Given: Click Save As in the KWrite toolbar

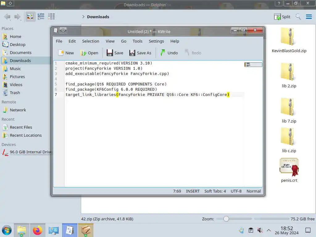Looking at the screenshot, I should tap(140, 53).
